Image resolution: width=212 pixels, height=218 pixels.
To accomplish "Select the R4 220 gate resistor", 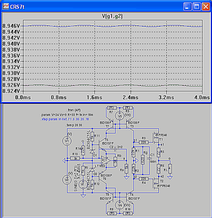I will tap(144, 179).
